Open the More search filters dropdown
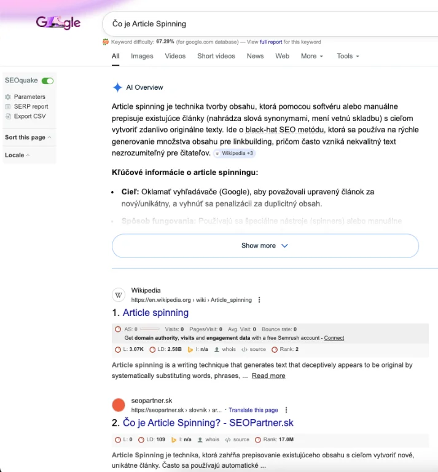Screen dimensions: 438x472 312,56
